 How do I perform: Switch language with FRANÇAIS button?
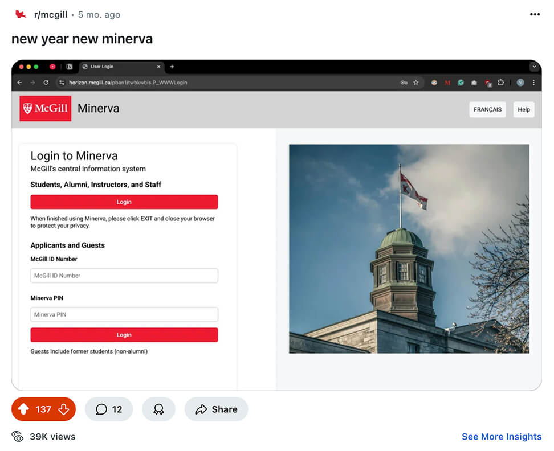click(487, 109)
